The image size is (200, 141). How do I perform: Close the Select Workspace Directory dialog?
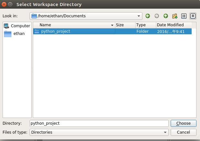click(4, 4)
